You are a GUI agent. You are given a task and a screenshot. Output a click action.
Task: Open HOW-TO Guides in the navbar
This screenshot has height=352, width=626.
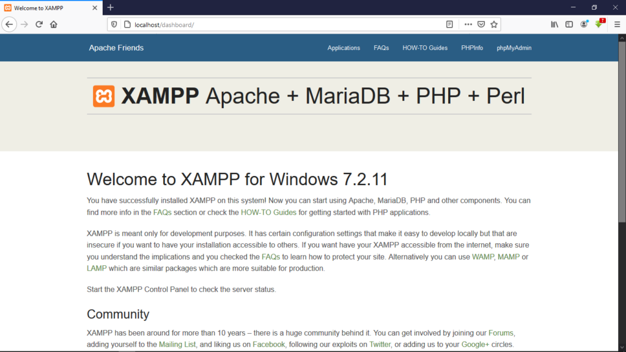[x=425, y=48]
